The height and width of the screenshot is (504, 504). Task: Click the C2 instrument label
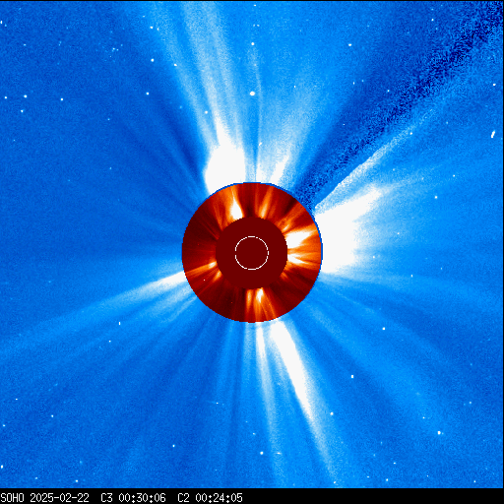[183, 498]
